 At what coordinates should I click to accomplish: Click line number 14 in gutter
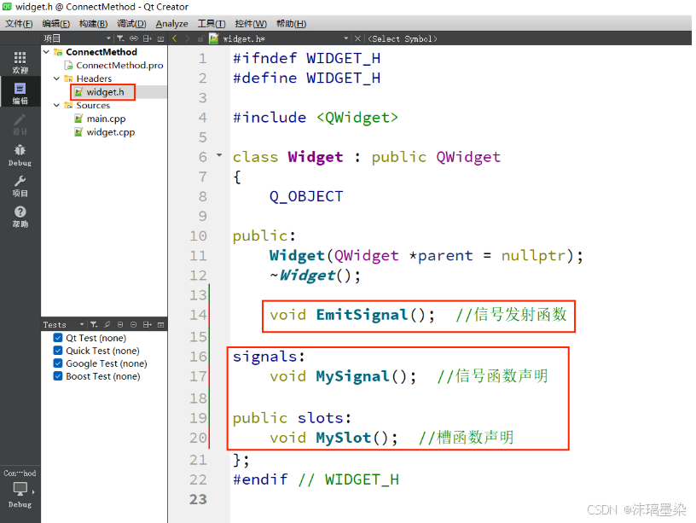[x=198, y=315]
